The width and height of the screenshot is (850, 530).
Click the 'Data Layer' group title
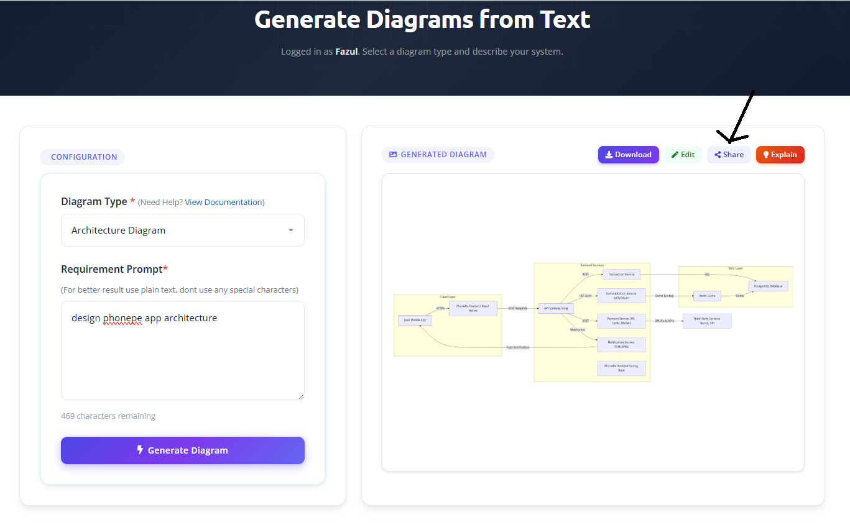pos(736,268)
